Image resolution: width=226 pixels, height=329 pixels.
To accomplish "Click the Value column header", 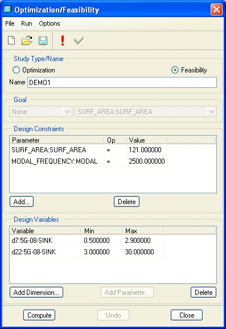I will (147, 140).
